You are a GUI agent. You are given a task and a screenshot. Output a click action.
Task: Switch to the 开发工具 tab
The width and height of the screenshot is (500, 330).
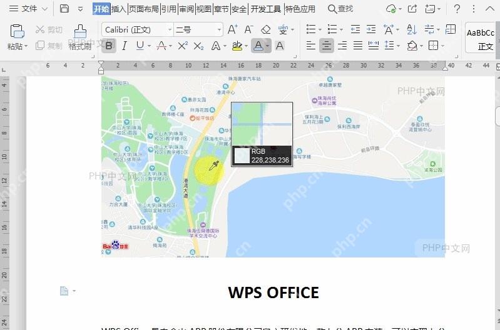(265, 9)
